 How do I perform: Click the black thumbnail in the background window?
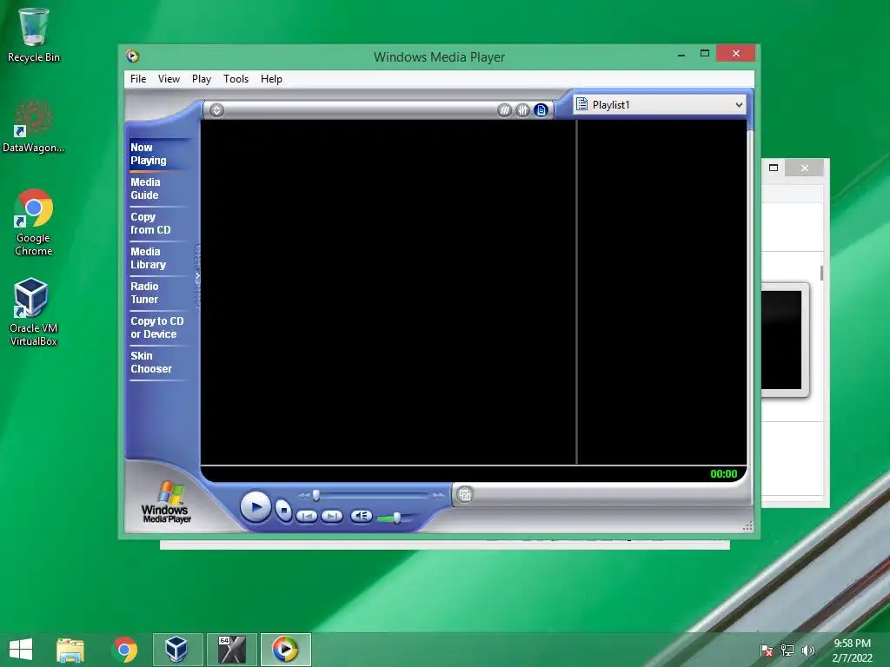[782, 340]
